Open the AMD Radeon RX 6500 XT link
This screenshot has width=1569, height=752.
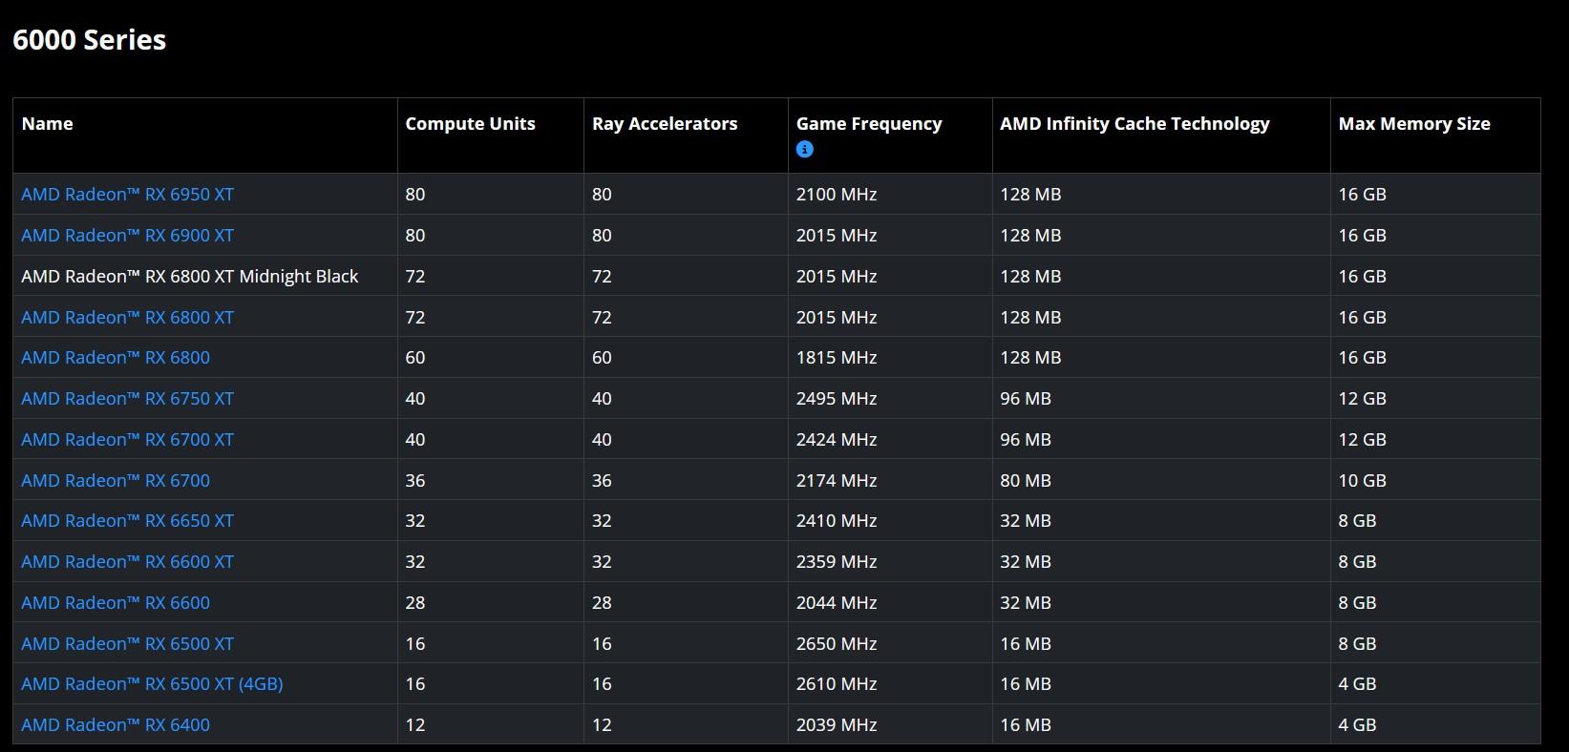tap(127, 644)
